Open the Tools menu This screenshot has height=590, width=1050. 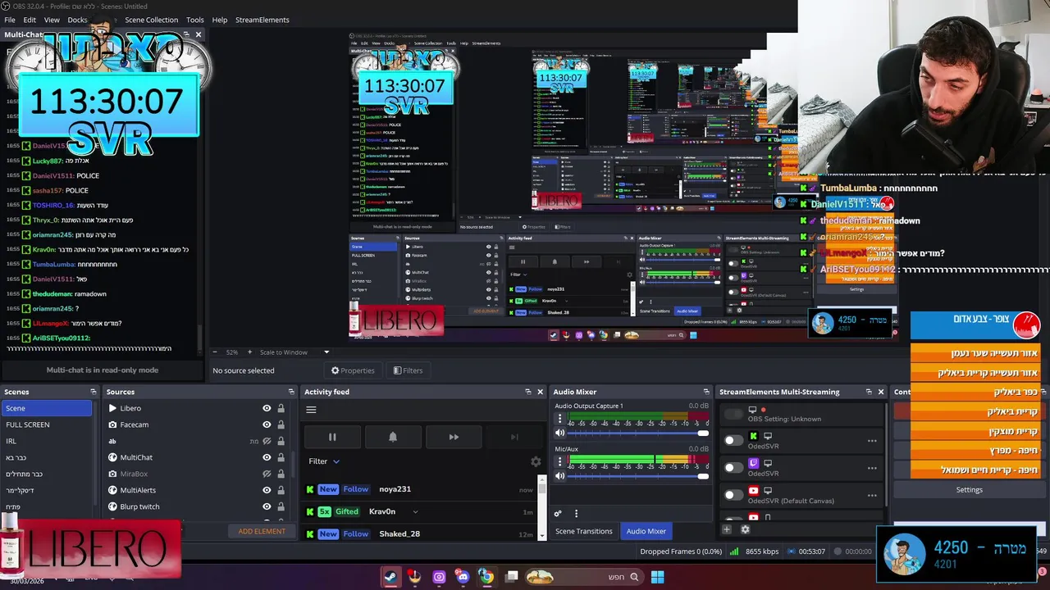pos(195,20)
